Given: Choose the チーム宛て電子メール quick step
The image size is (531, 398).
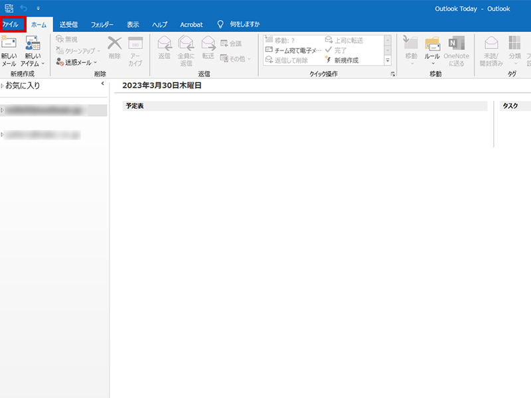Looking at the screenshot, I should point(293,50).
